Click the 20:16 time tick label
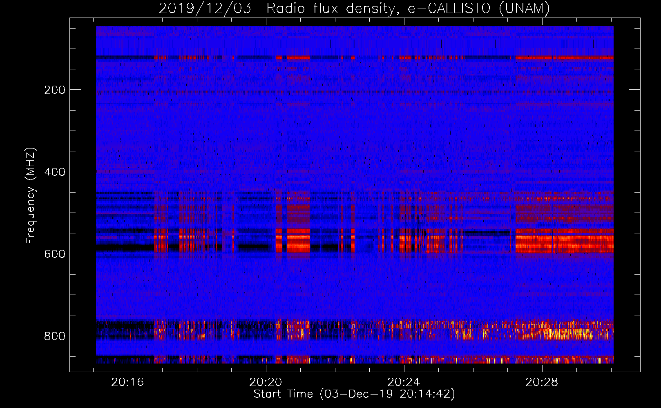 pyautogui.click(x=128, y=382)
